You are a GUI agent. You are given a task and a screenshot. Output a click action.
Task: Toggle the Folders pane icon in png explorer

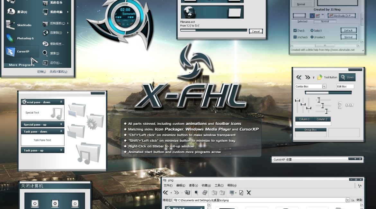[x=205, y=193]
